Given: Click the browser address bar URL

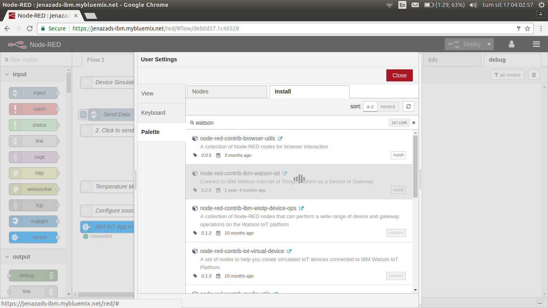Looking at the screenshot, I should coord(156,28).
